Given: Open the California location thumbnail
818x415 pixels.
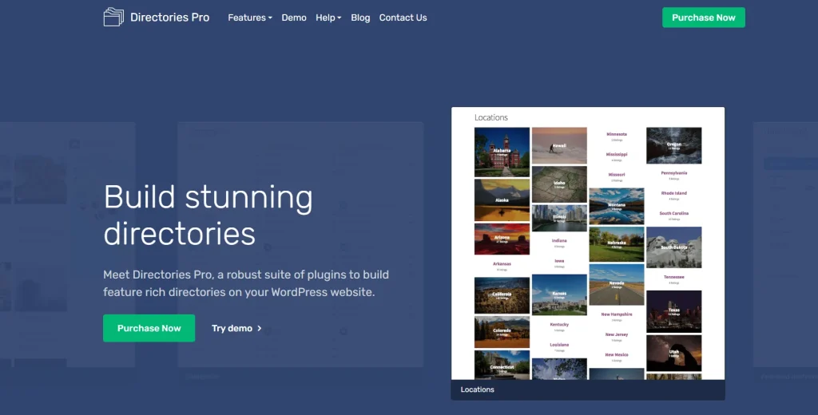Looking at the screenshot, I should (x=502, y=295).
